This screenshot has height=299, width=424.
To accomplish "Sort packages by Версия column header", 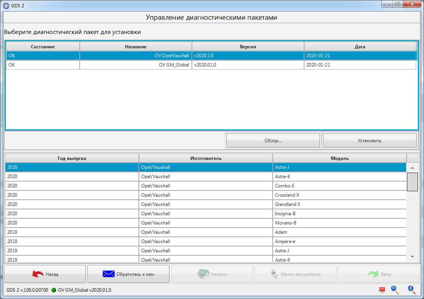I will click(248, 46).
